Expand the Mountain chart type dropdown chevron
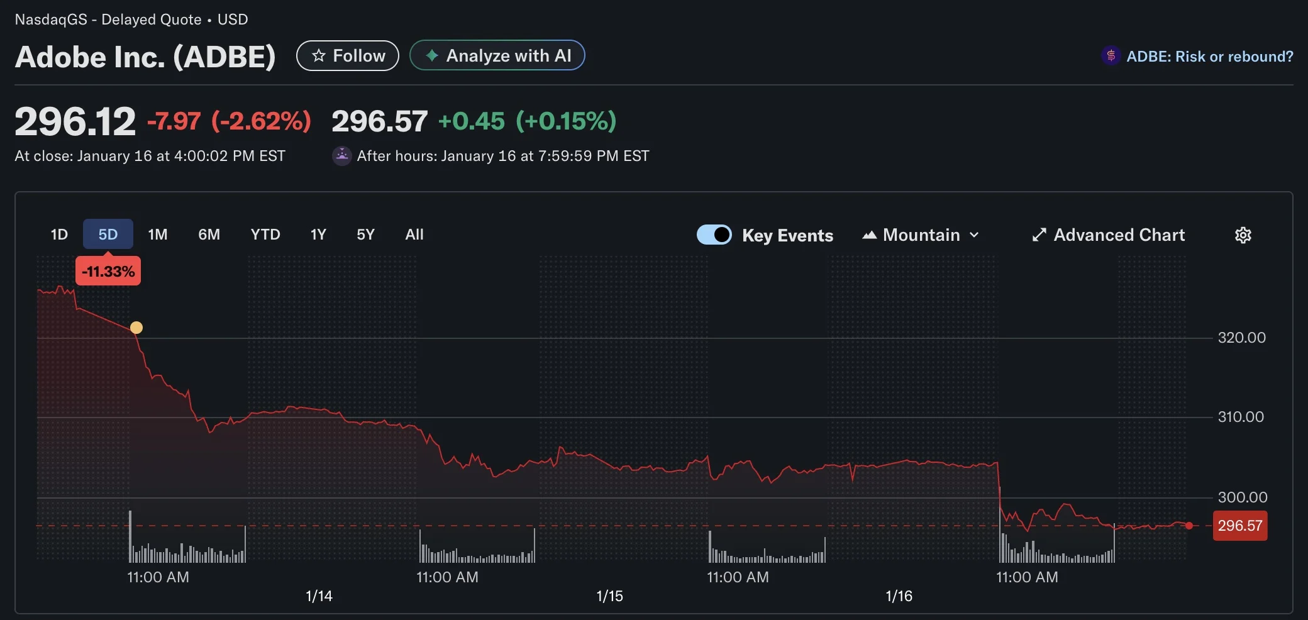The image size is (1308, 620). (974, 235)
